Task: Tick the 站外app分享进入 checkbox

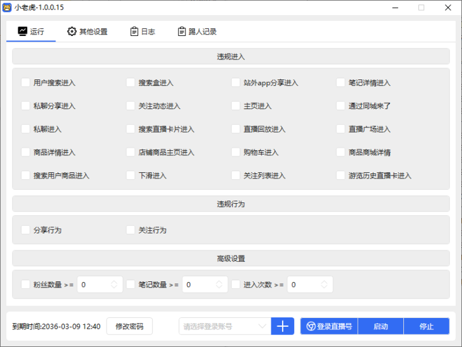Action: pyautogui.click(x=235, y=83)
